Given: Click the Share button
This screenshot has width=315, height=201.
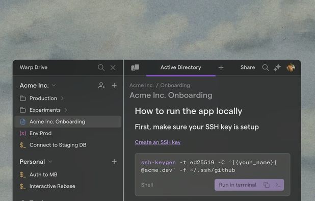Looking at the screenshot, I should pyautogui.click(x=248, y=67).
